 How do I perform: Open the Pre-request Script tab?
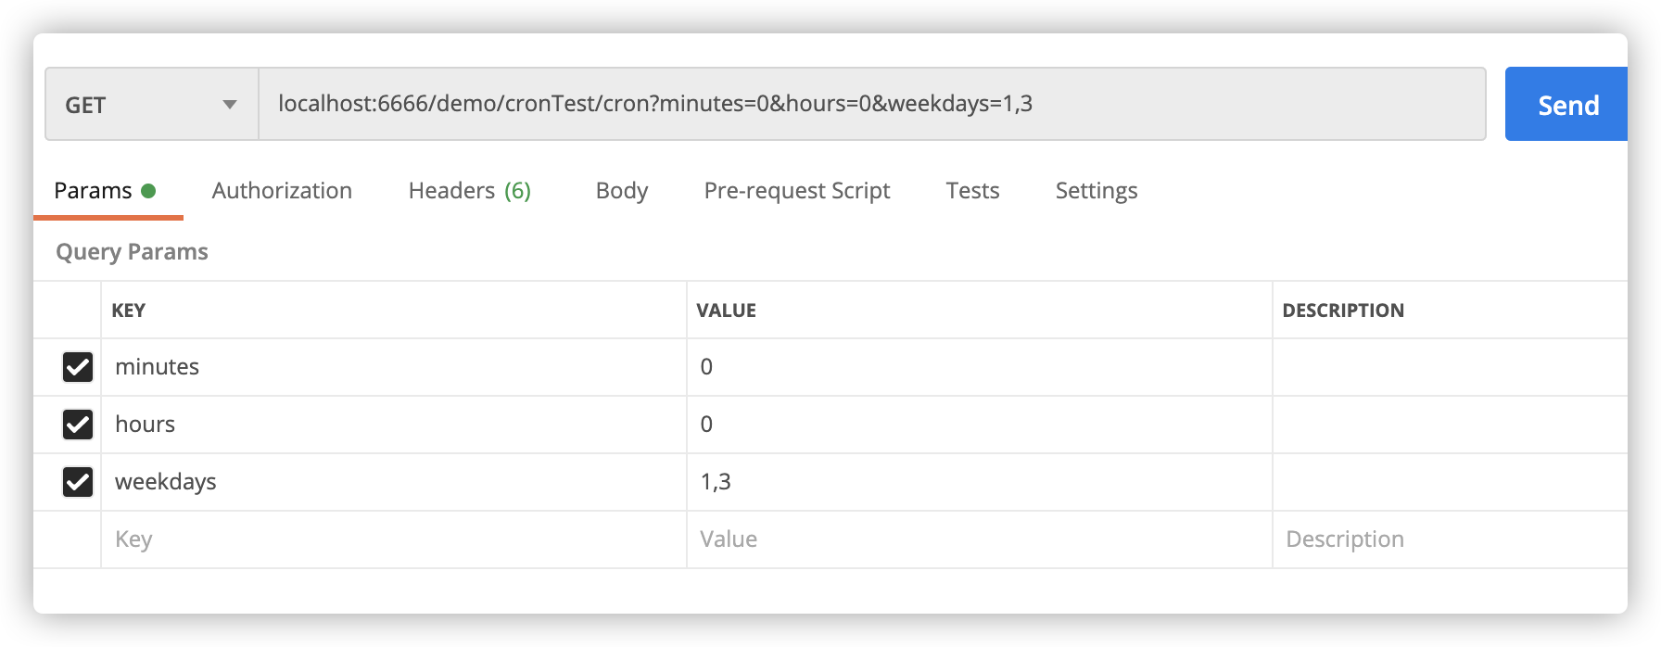pyautogui.click(x=797, y=190)
